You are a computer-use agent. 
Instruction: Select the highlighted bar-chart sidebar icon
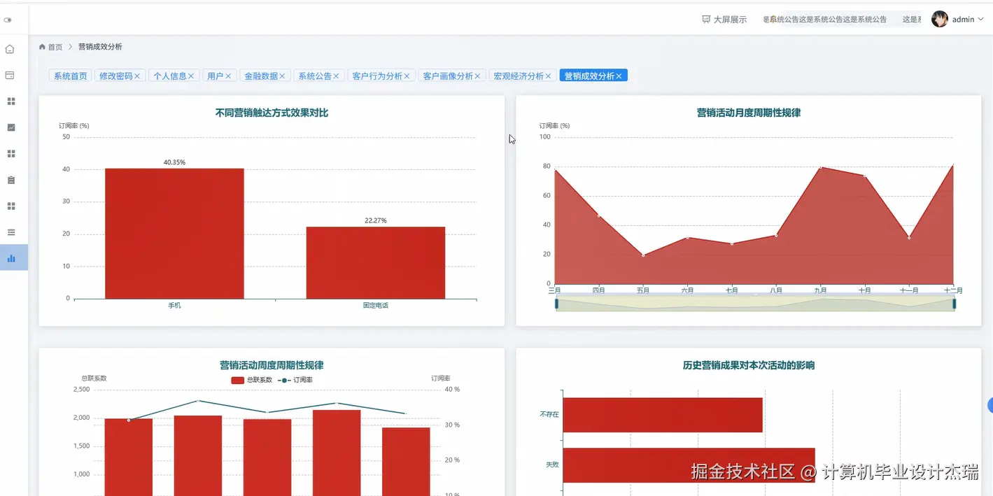coord(10,258)
